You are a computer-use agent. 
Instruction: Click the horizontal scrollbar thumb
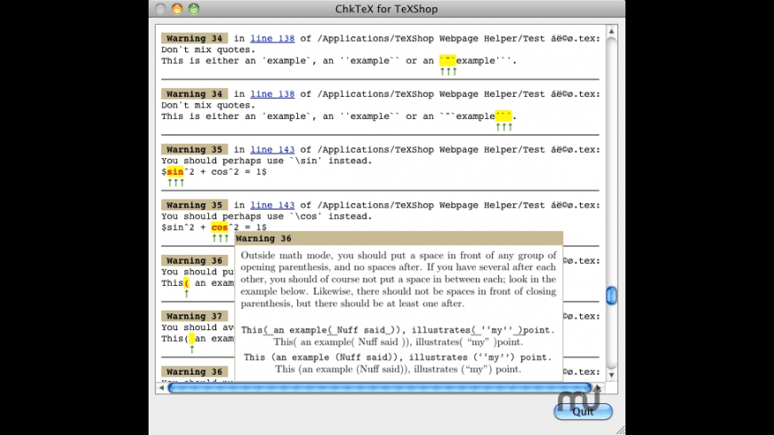point(380,388)
